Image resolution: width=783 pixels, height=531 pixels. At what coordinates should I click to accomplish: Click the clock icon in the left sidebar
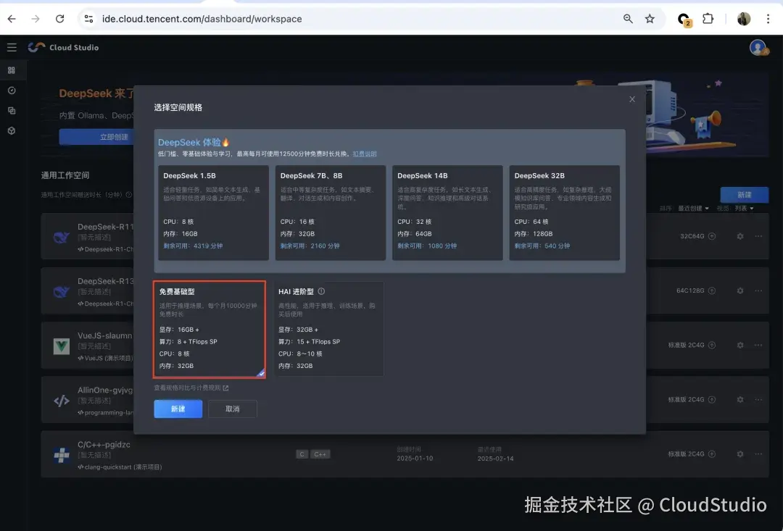[x=12, y=91]
